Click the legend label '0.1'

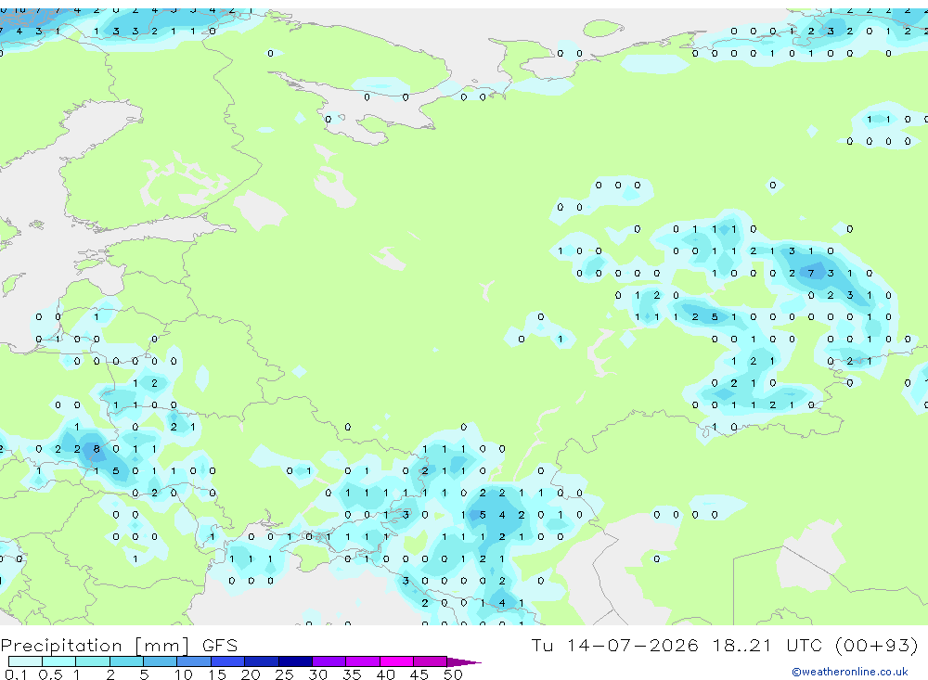point(16,674)
